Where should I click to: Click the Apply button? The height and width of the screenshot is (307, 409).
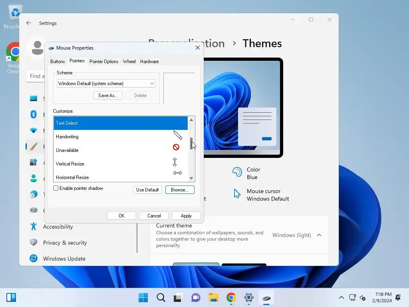(x=186, y=215)
